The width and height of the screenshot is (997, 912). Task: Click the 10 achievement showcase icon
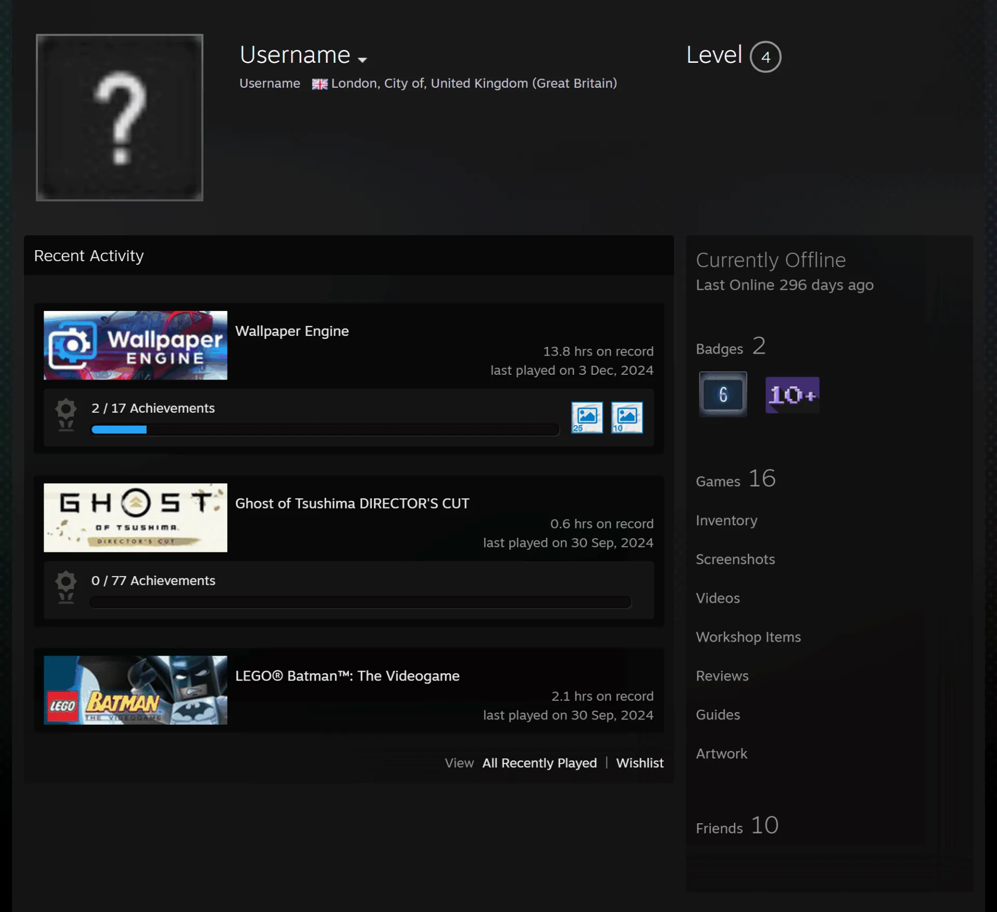(627, 417)
